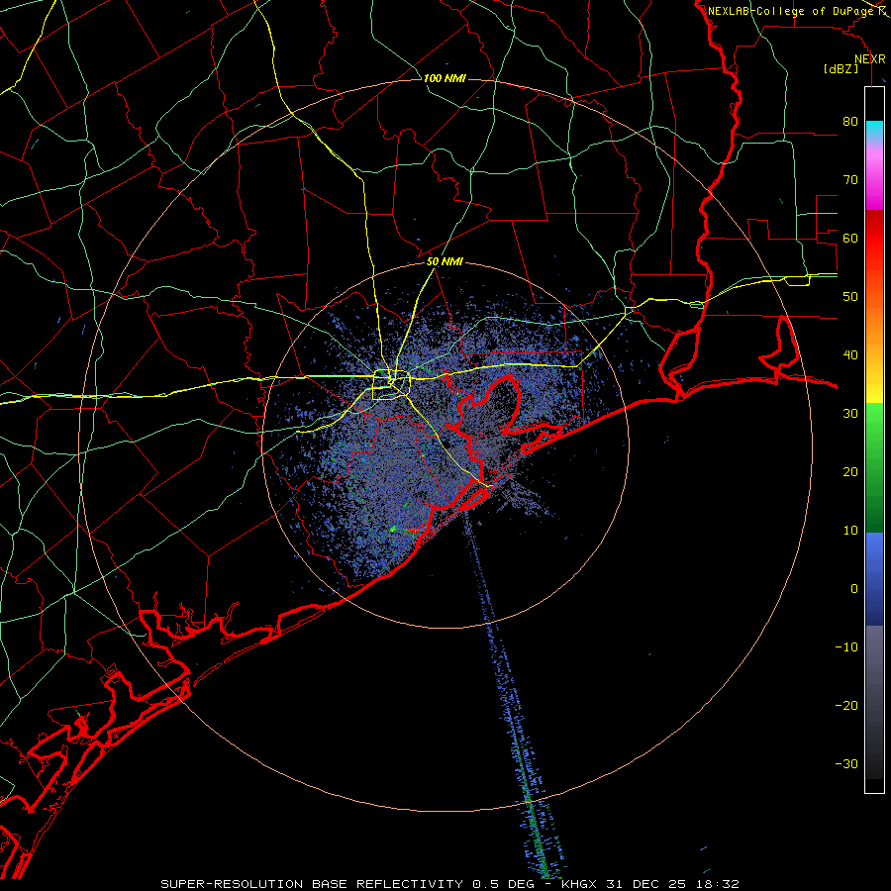This screenshot has width=891, height=891.
Task: Click the -20 value on the dBZ scale
Action: [x=846, y=705]
